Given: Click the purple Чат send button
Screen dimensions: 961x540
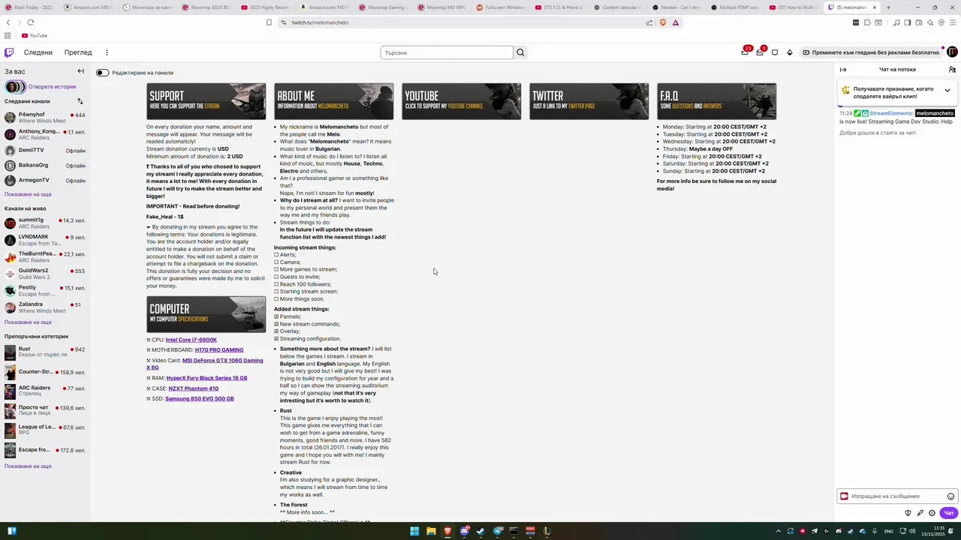Looking at the screenshot, I should (949, 513).
